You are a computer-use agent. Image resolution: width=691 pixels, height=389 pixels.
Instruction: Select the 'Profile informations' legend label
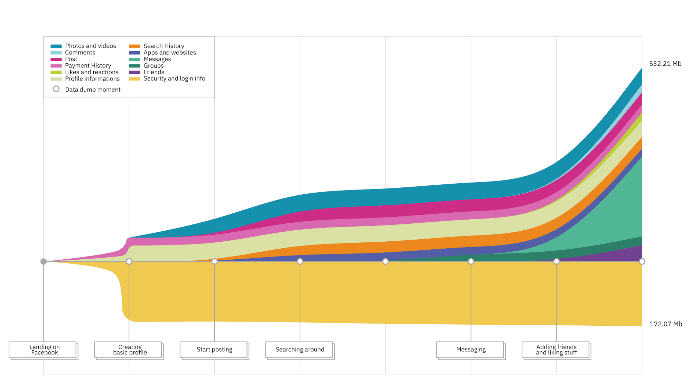point(92,79)
